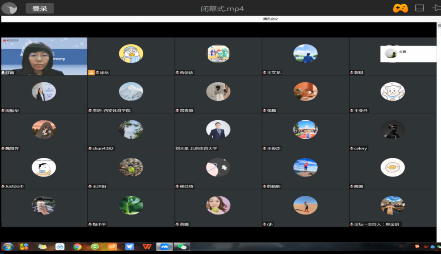Viewport: 441px width, 254px height.
Task: Select the 闭幕式.mp4 video title
Action: 222,9
